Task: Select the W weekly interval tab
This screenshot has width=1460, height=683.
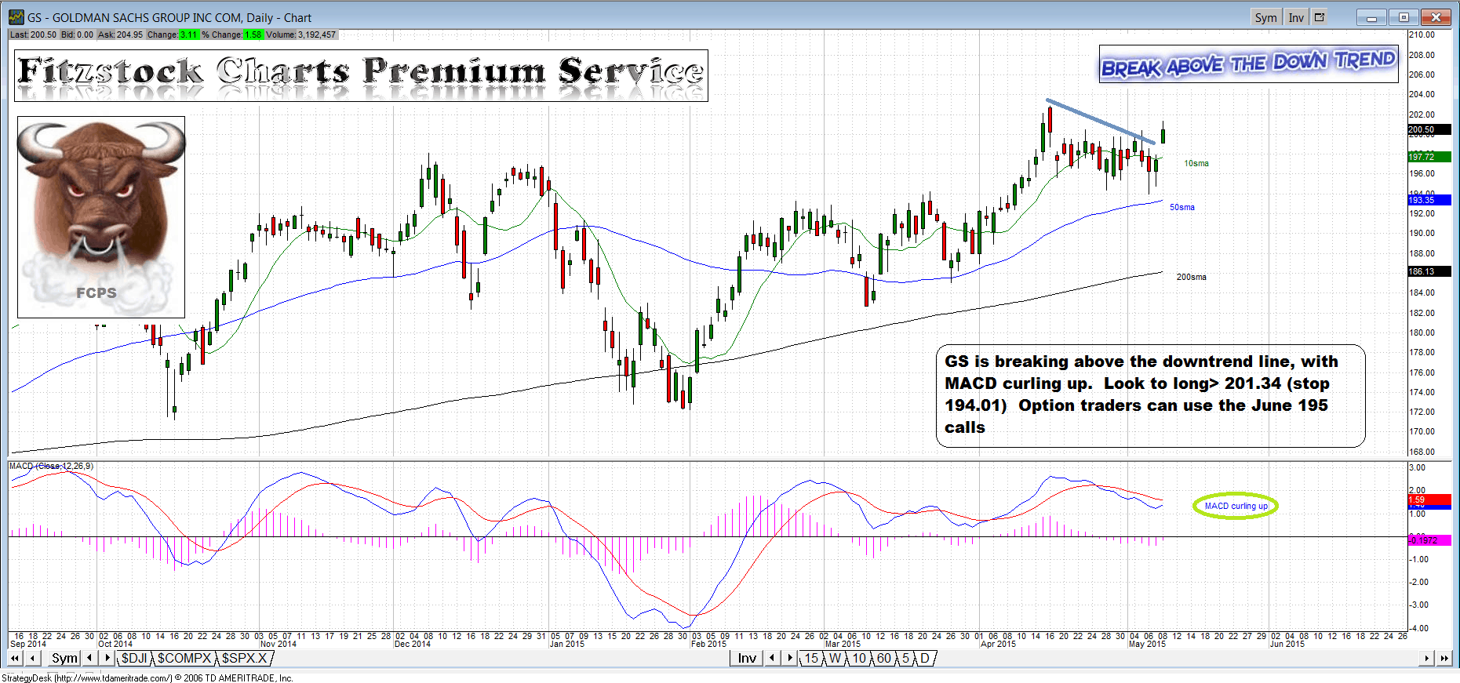Action: (835, 659)
